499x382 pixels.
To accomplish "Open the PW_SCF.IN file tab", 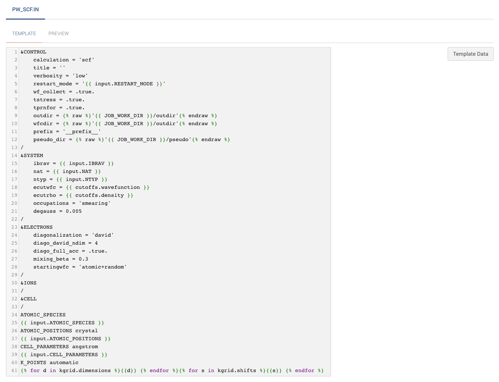I will point(25,10).
